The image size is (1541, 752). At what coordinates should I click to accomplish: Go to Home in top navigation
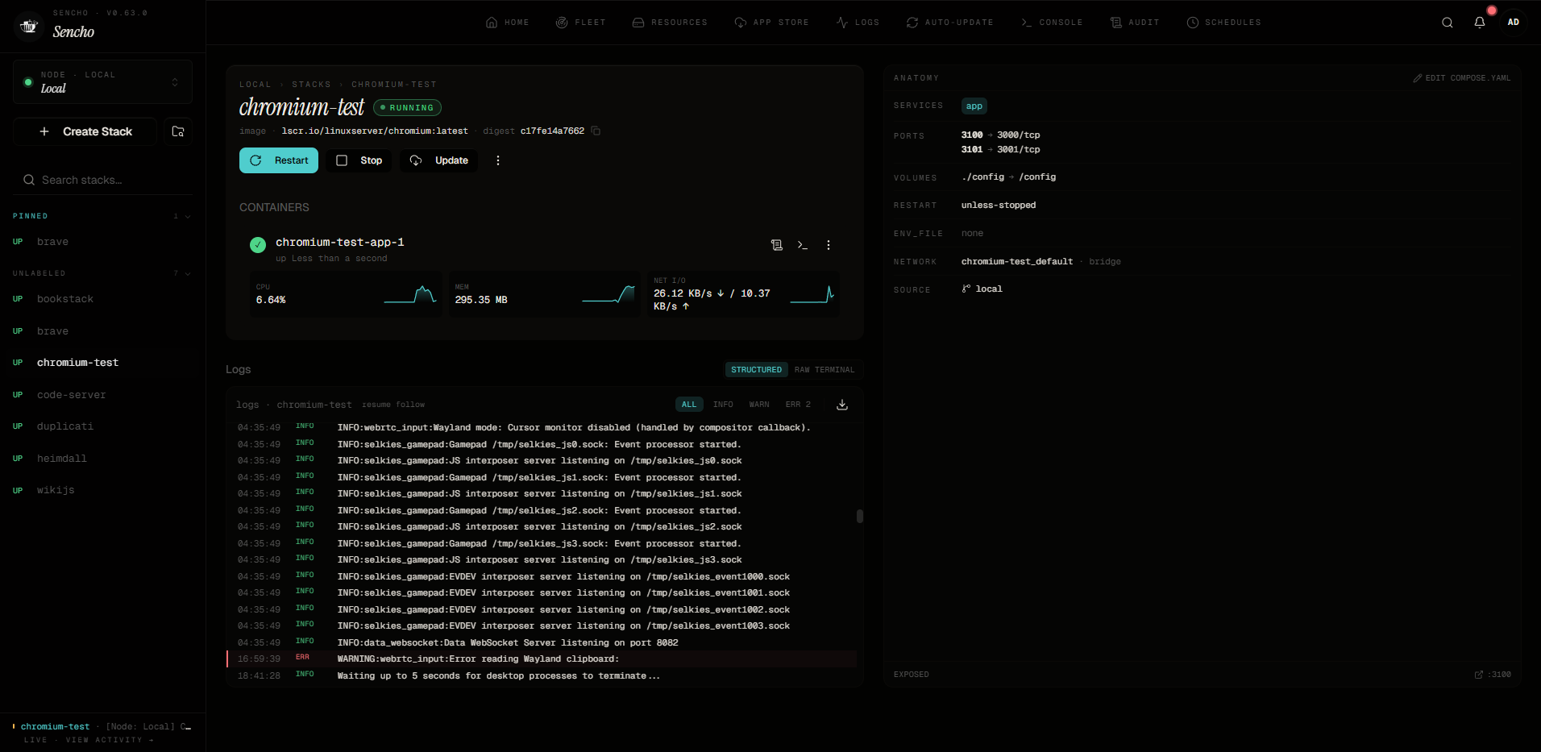[508, 23]
